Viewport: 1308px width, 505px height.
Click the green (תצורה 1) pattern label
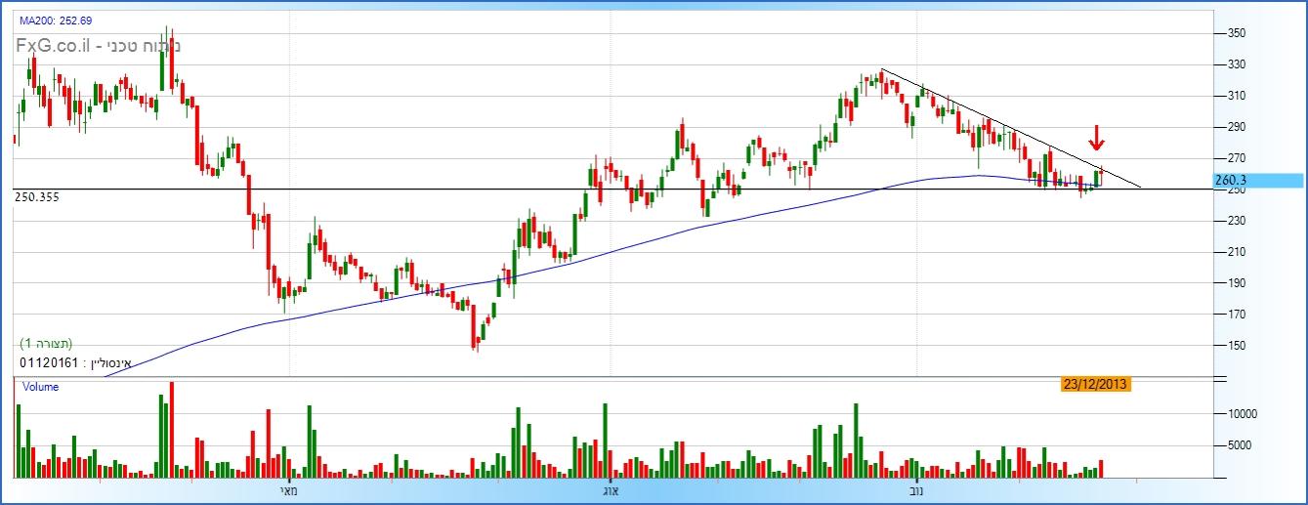47,344
